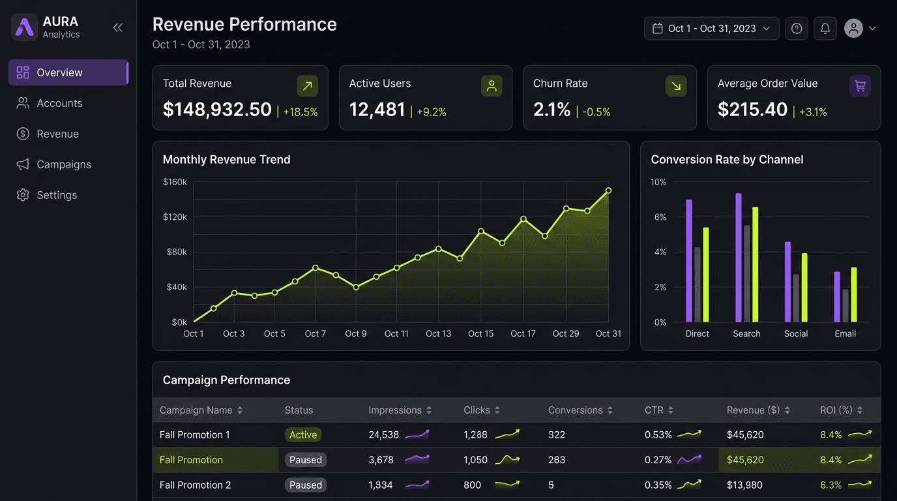Click Churn Rate down-arrow icon
The width and height of the screenshot is (897, 501).
(x=676, y=86)
